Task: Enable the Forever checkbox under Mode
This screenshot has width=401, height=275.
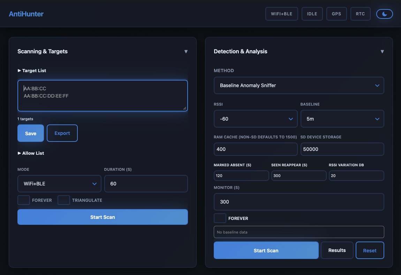Action: [23, 200]
